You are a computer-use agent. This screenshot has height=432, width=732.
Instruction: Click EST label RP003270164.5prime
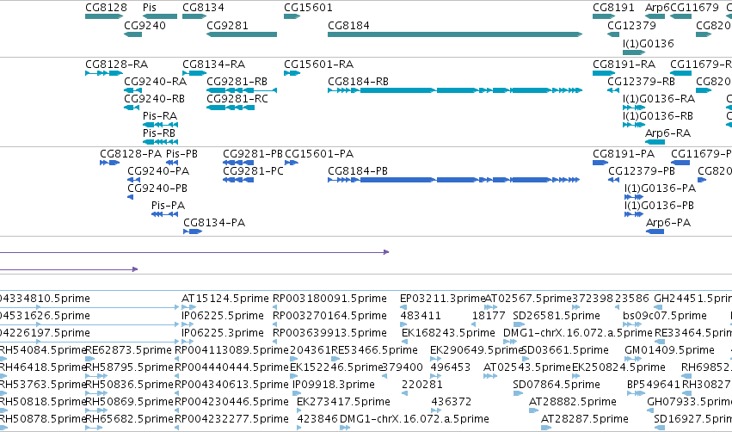[x=329, y=316]
